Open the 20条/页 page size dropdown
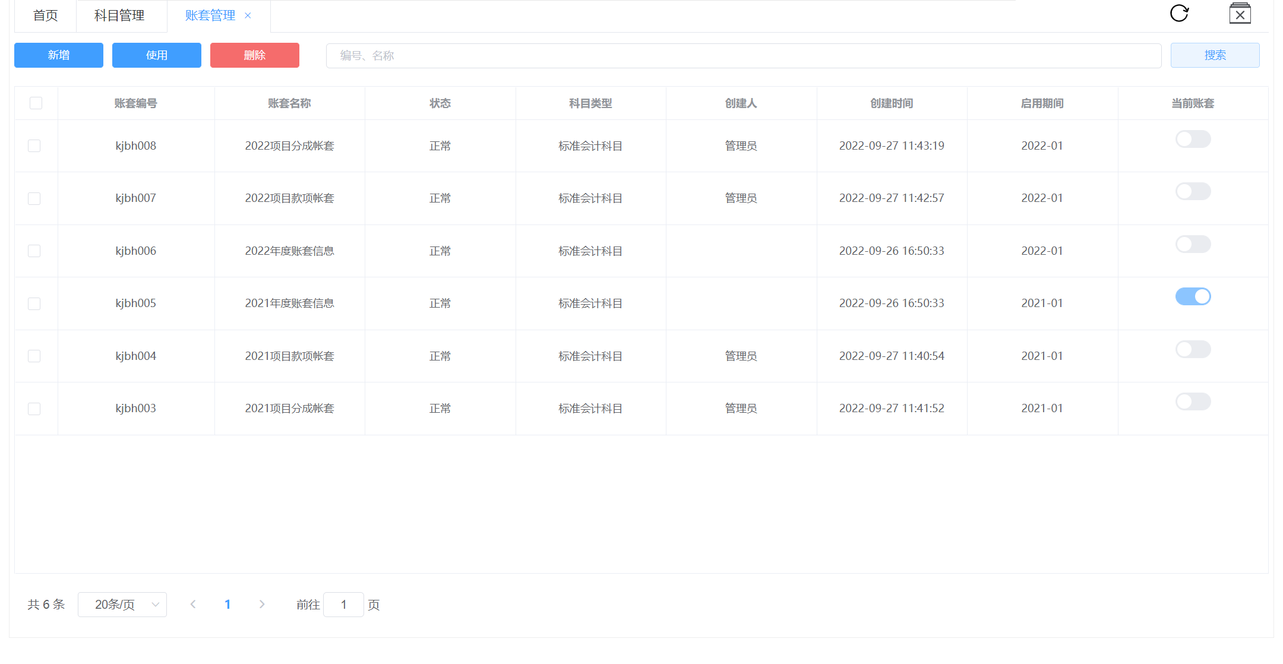This screenshot has width=1283, height=664. [122, 605]
